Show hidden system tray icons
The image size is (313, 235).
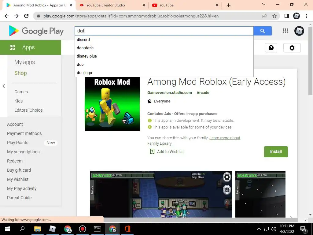point(259,229)
